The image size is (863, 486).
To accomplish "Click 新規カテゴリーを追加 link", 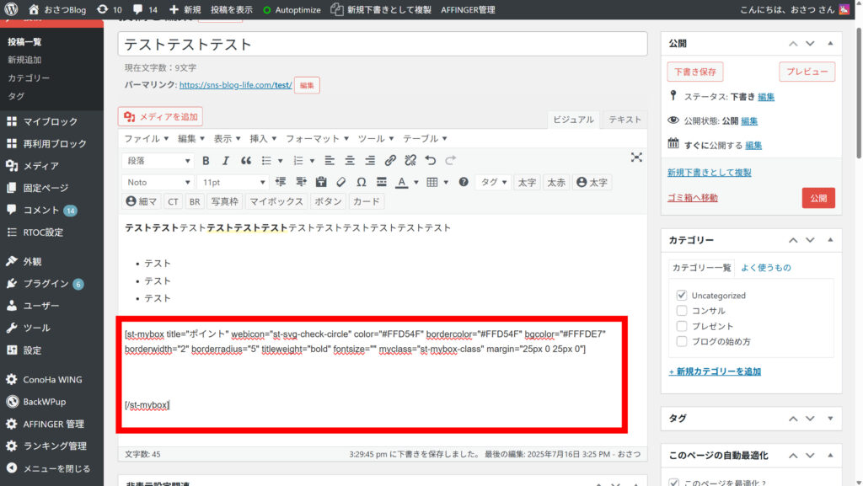I will point(715,371).
